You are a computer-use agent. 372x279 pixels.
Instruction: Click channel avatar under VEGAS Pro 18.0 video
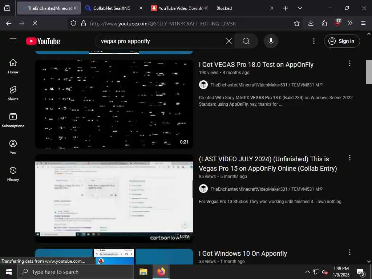[203, 85]
